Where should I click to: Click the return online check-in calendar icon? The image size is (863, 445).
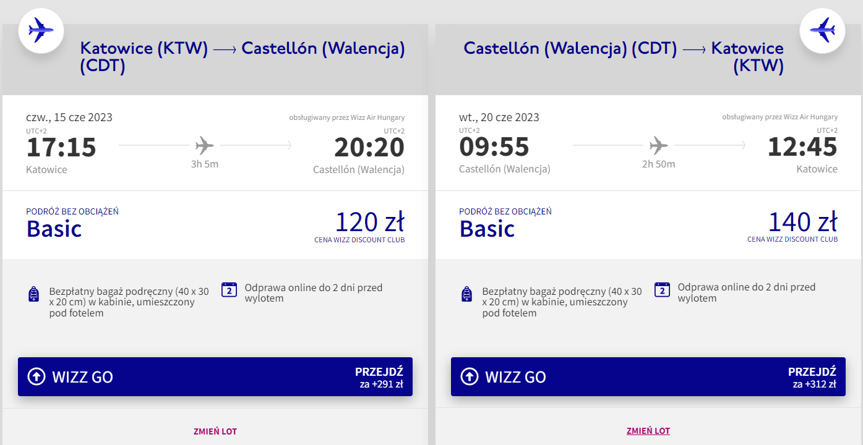tap(663, 290)
